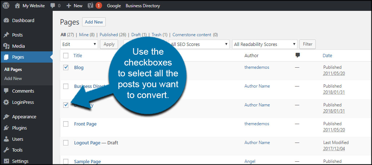Filter pages by Published (26)
This screenshot has width=372, height=165.
(x=113, y=35)
